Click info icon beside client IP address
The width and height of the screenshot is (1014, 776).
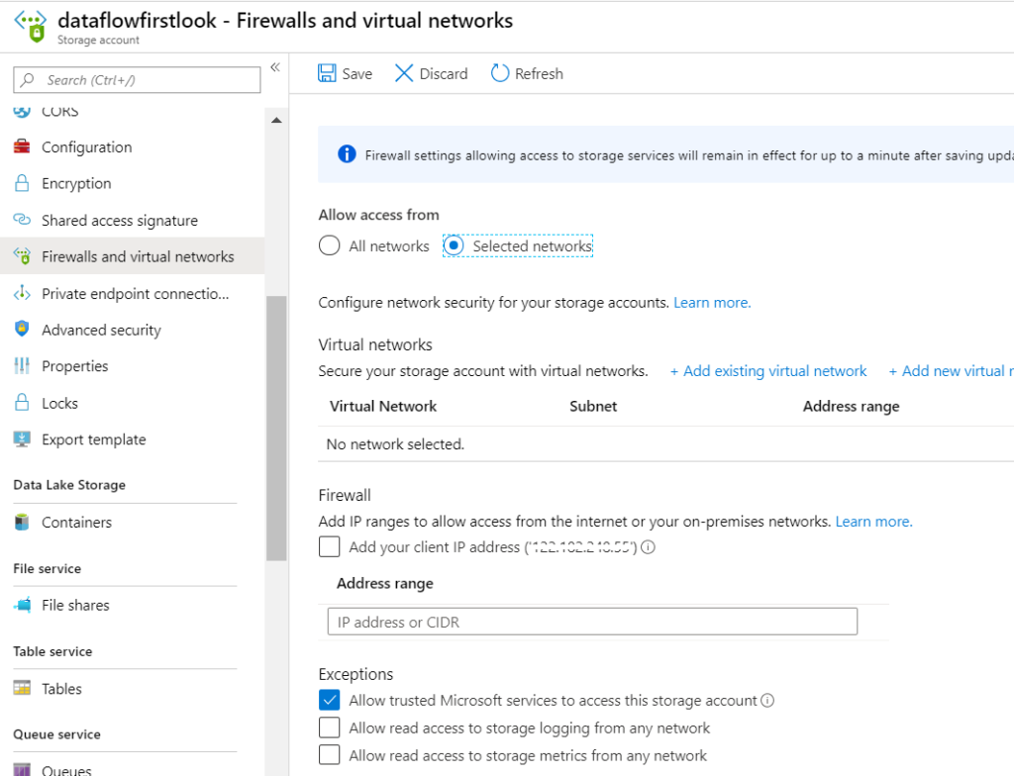click(x=648, y=547)
